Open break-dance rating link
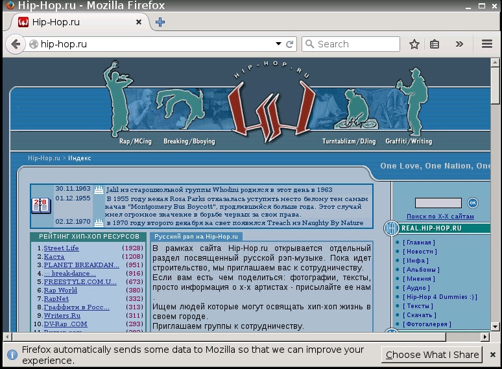 69,273
